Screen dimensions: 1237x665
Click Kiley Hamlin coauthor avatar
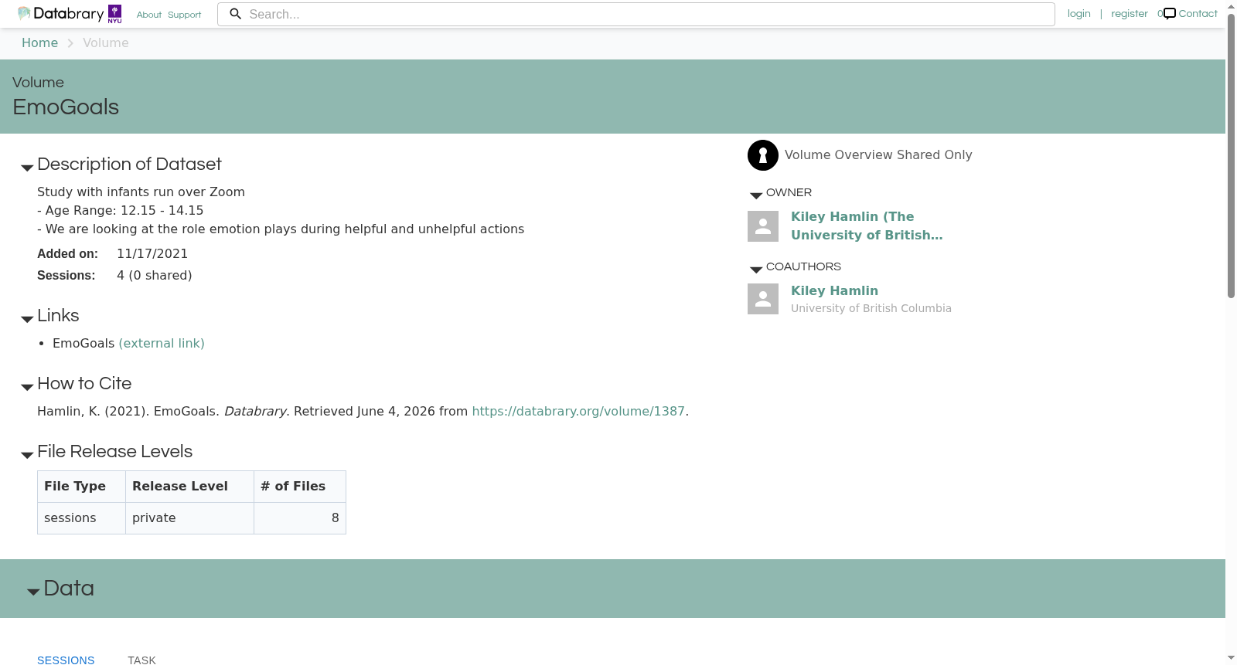coord(763,299)
